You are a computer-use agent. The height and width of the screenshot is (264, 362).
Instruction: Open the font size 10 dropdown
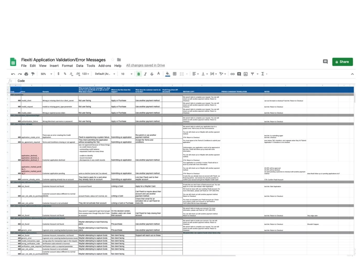coord(127,74)
